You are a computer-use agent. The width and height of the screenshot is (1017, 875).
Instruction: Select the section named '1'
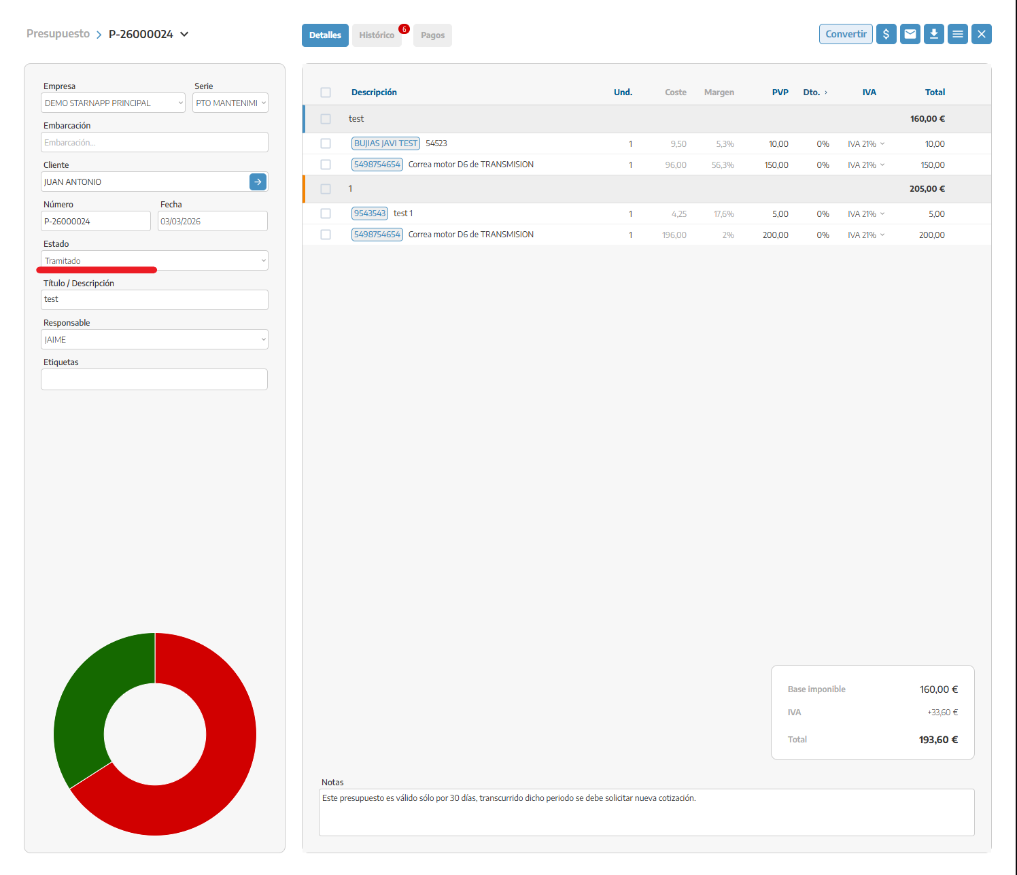coord(647,189)
